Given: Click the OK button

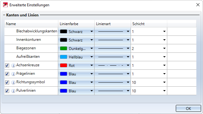Looking at the screenshot, I should pyautogui.click(x=188, y=108).
